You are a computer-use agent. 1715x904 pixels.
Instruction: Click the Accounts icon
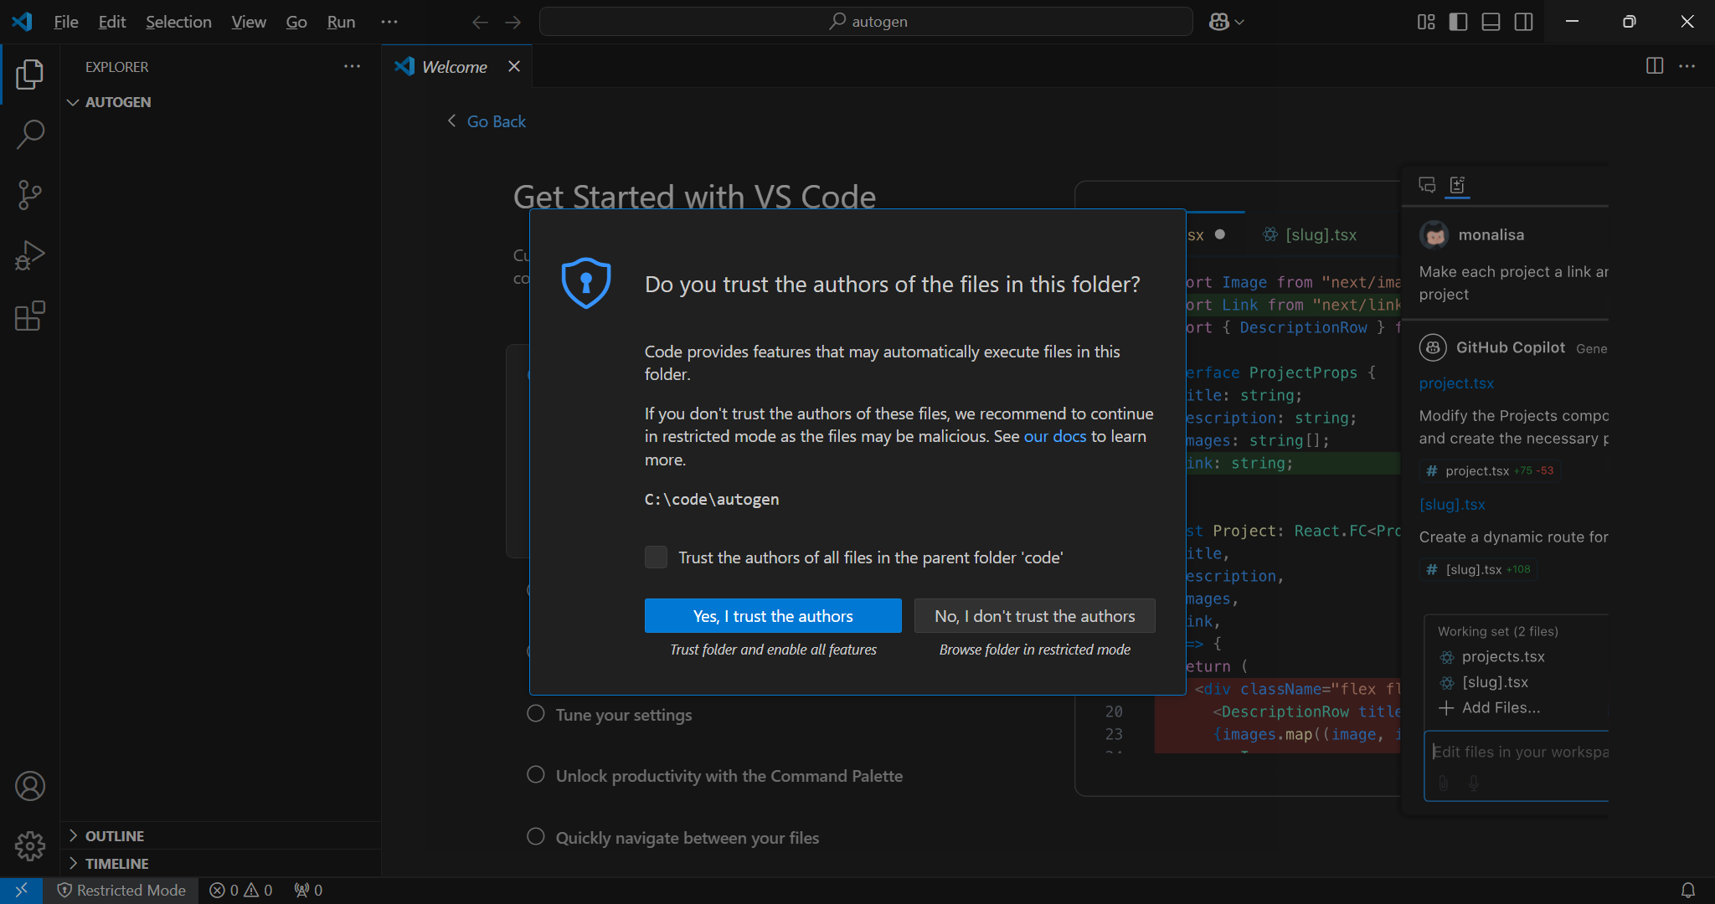click(x=30, y=786)
